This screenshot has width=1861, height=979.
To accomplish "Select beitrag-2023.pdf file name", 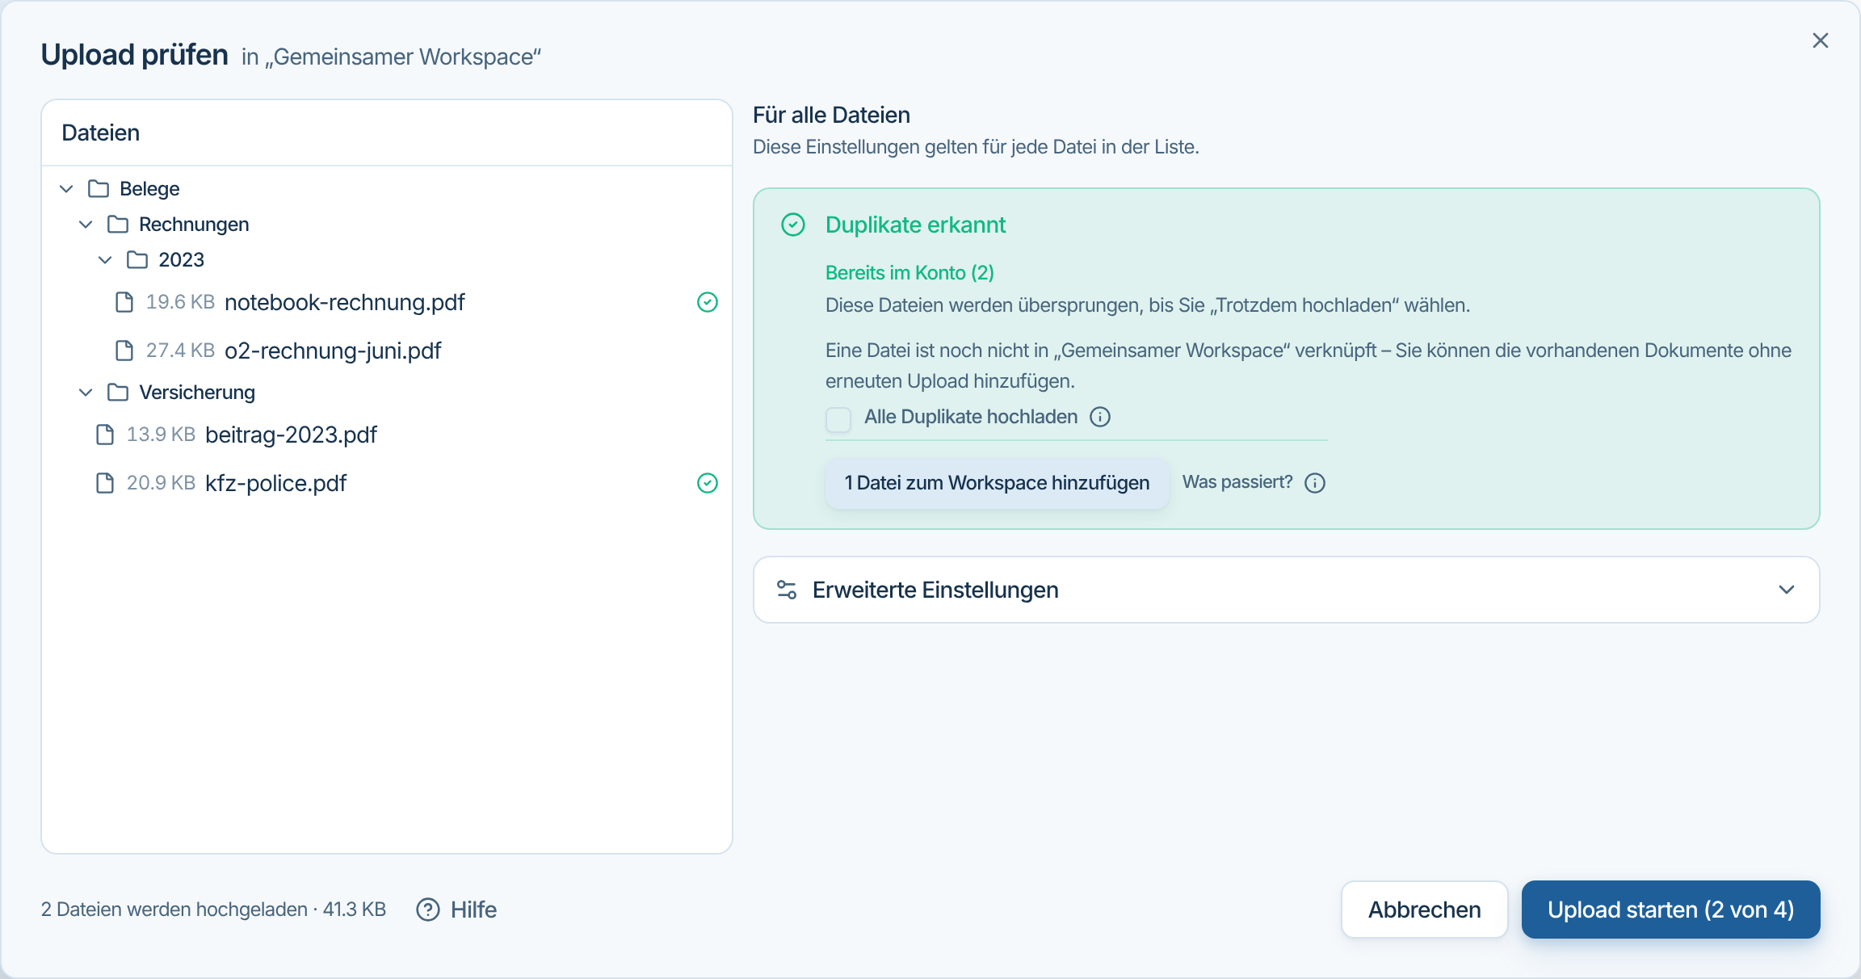I will [291, 435].
